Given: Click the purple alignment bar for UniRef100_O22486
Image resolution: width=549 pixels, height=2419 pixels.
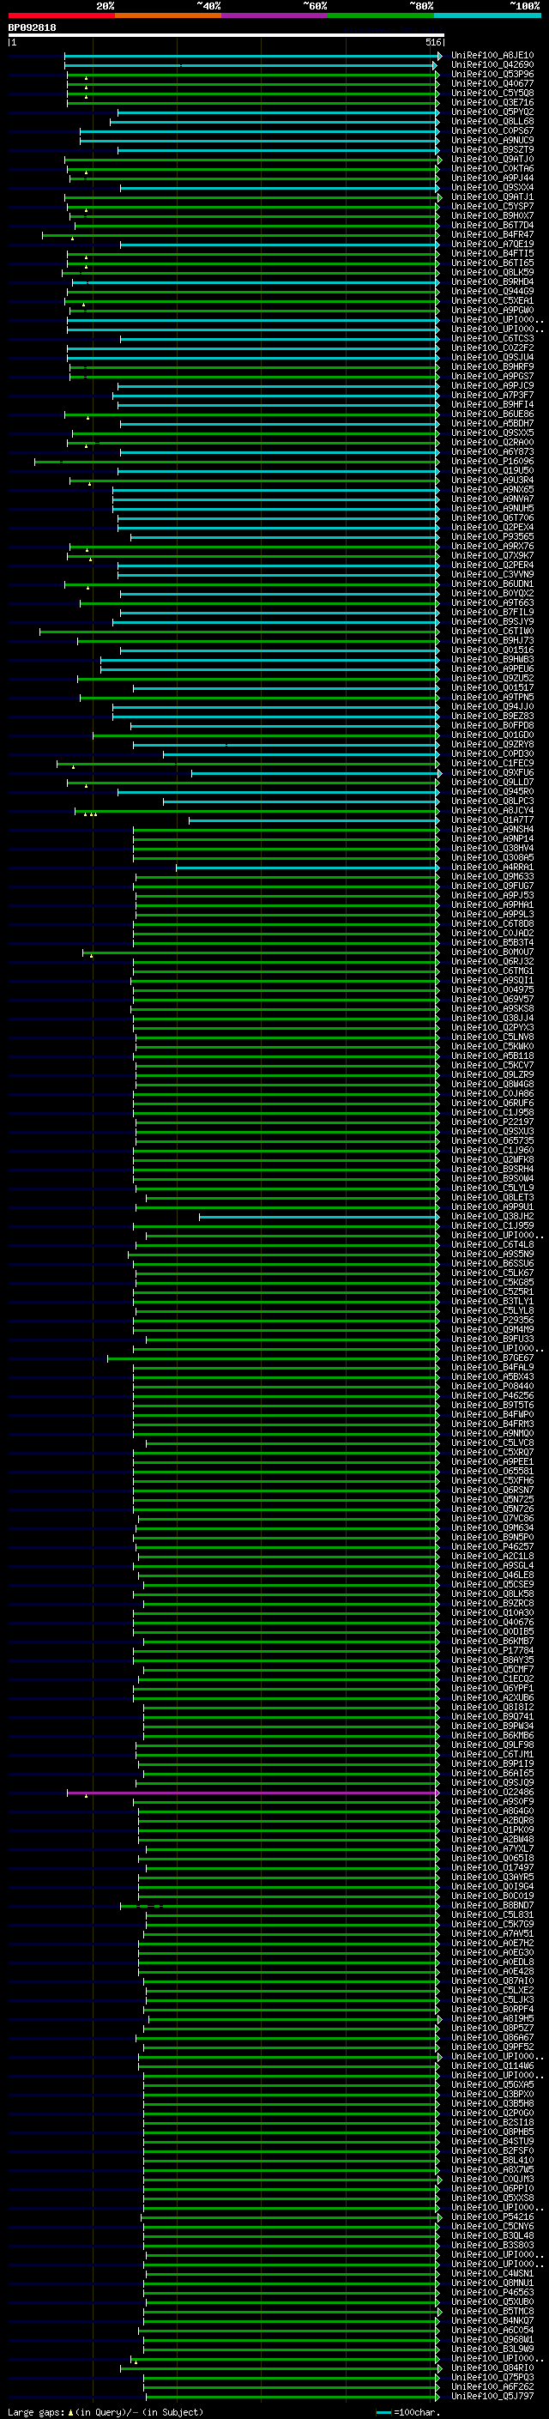Looking at the screenshot, I should tap(251, 1792).
